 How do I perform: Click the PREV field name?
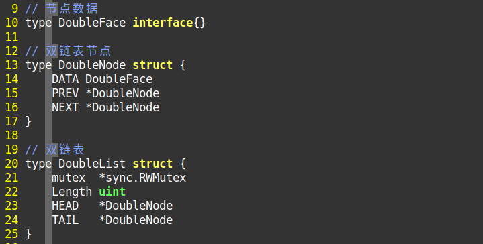(x=65, y=93)
